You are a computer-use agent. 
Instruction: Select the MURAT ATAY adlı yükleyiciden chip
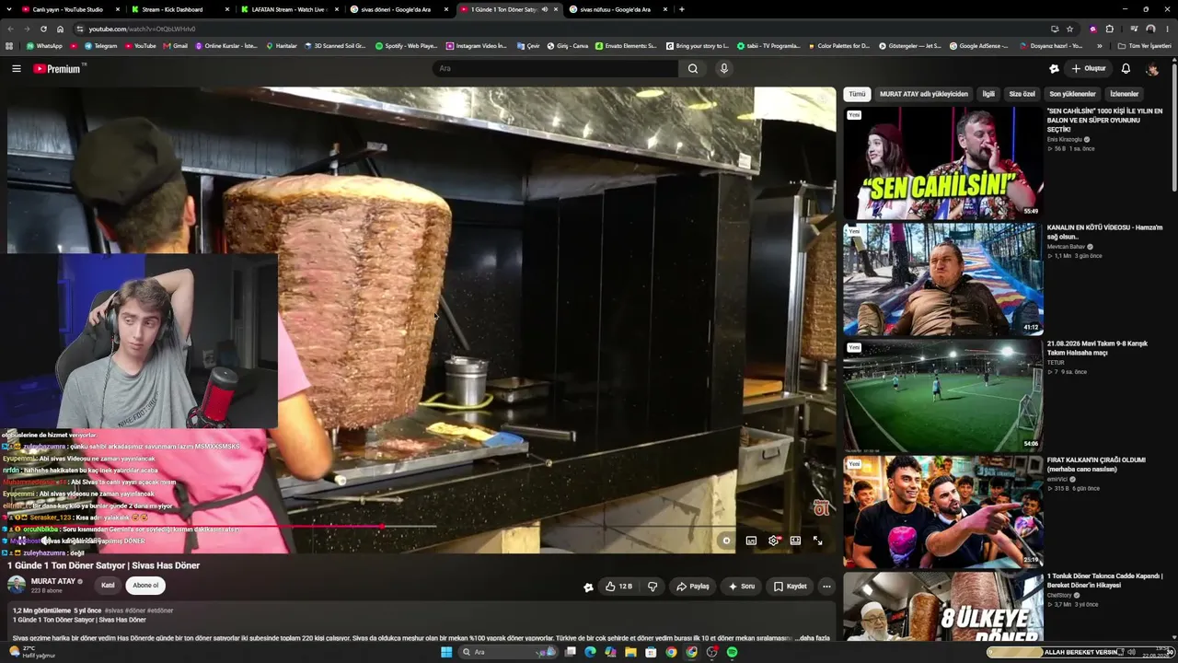tap(924, 94)
